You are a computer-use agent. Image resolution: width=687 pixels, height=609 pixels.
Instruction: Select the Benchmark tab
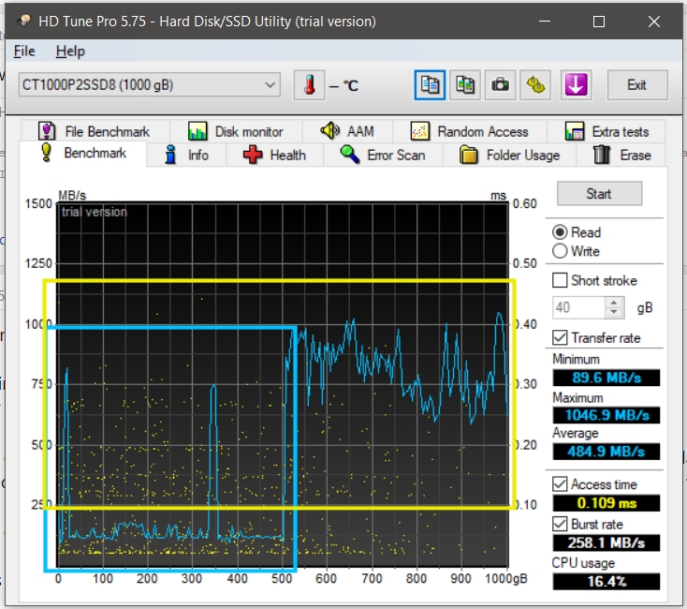pos(82,153)
